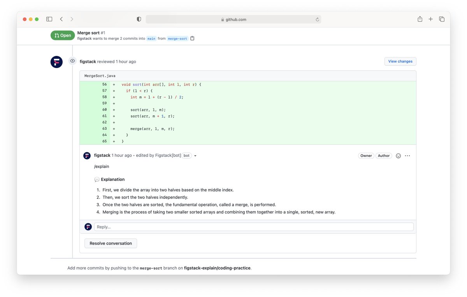Click the github.com address bar
The image size is (467, 297).
(233, 19)
